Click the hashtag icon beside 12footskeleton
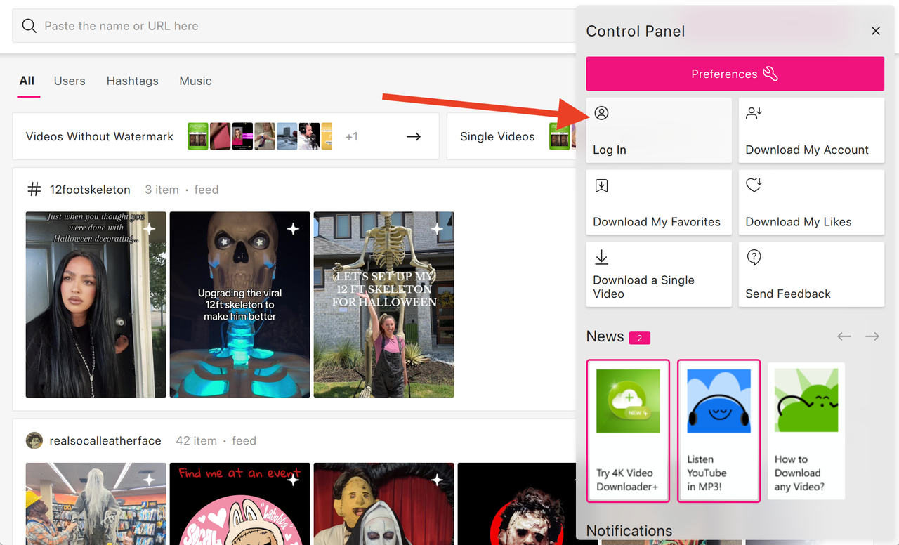 click(x=34, y=190)
